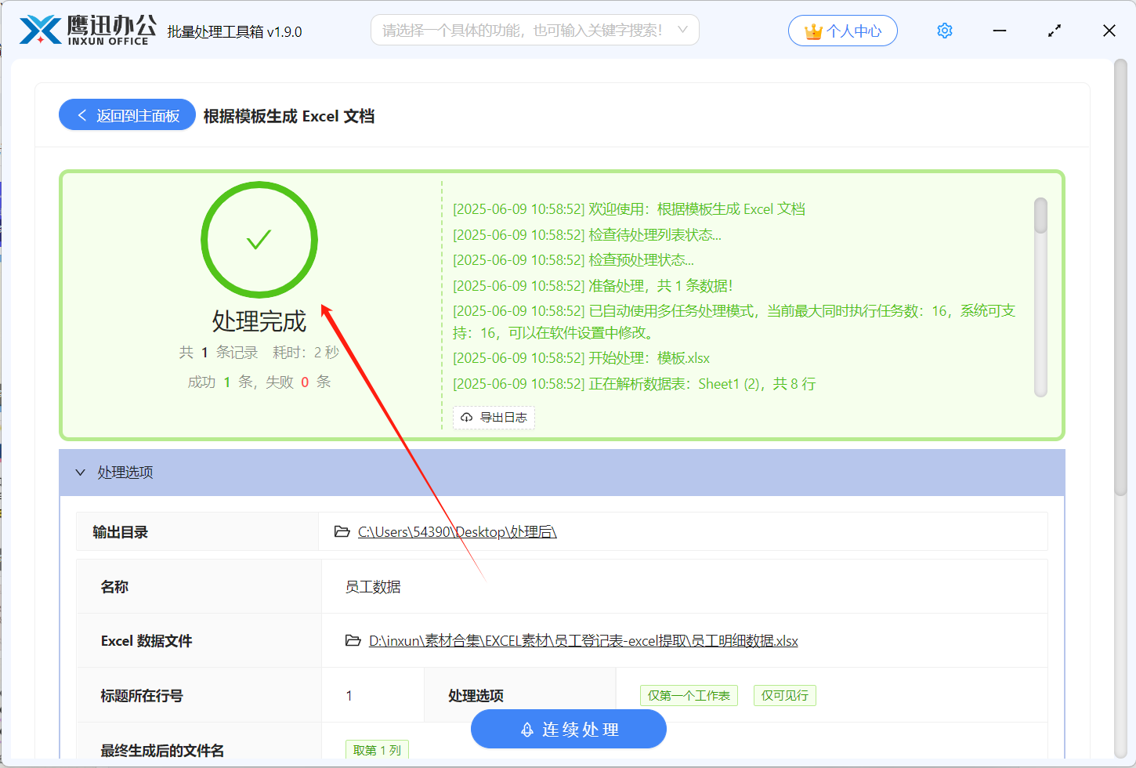
Task: Open the C:\Users\54390\Desktop\处理后\ output path link
Action: tap(457, 532)
